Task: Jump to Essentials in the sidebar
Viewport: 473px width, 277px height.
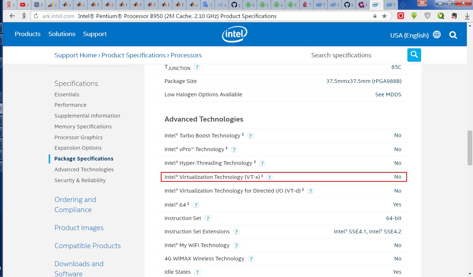Action: click(x=67, y=94)
